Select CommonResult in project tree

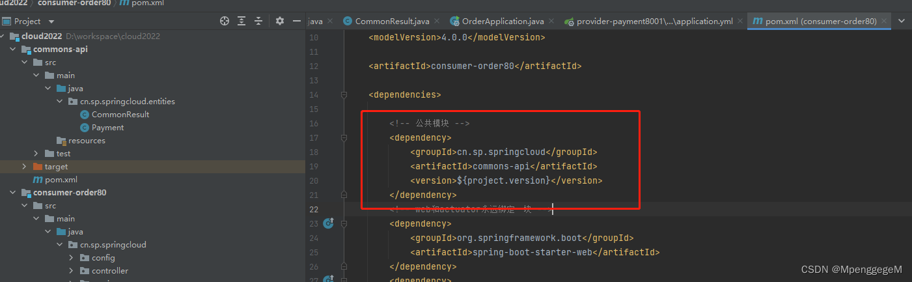coord(120,115)
